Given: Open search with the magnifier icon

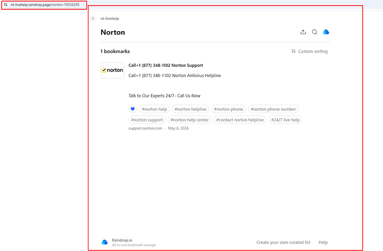Looking at the screenshot, I should (x=315, y=32).
